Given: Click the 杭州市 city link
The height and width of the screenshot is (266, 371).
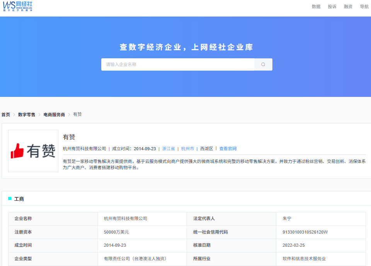Looking at the screenshot, I should click(x=187, y=149).
